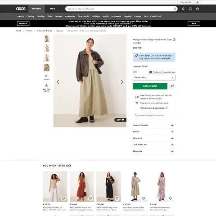Open the £40.00 black dress product
Viewport: 216px width, 216px height.
tap(108, 186)
